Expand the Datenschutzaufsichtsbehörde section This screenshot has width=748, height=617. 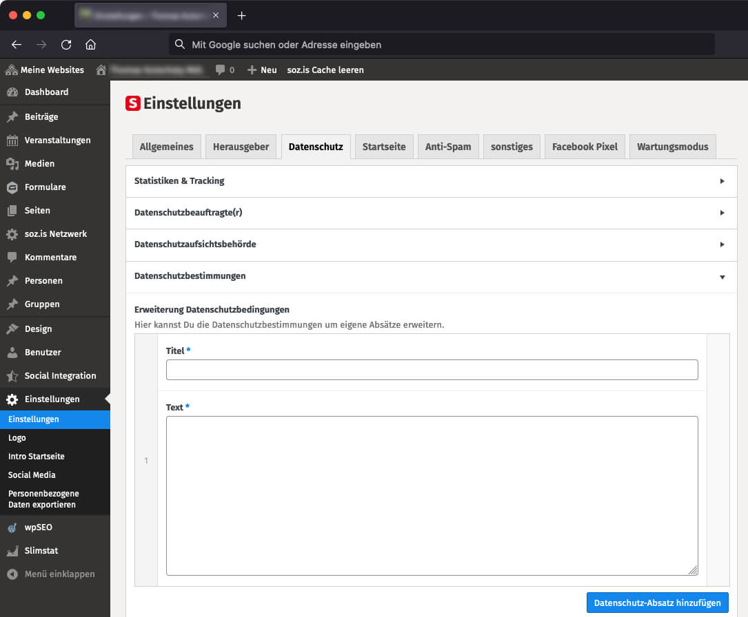722,244
